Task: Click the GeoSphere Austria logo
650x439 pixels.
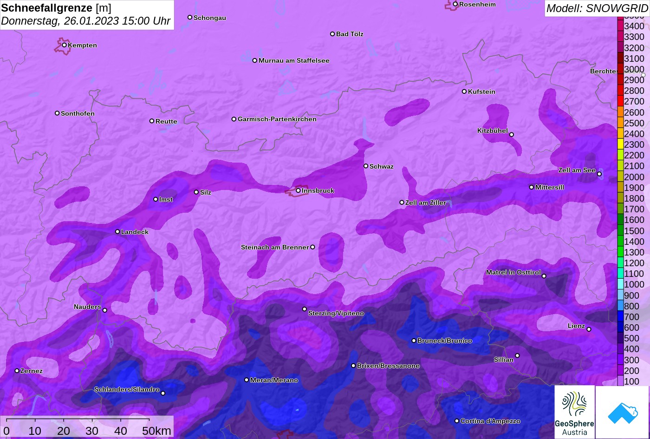Action: tap(574, 412)
